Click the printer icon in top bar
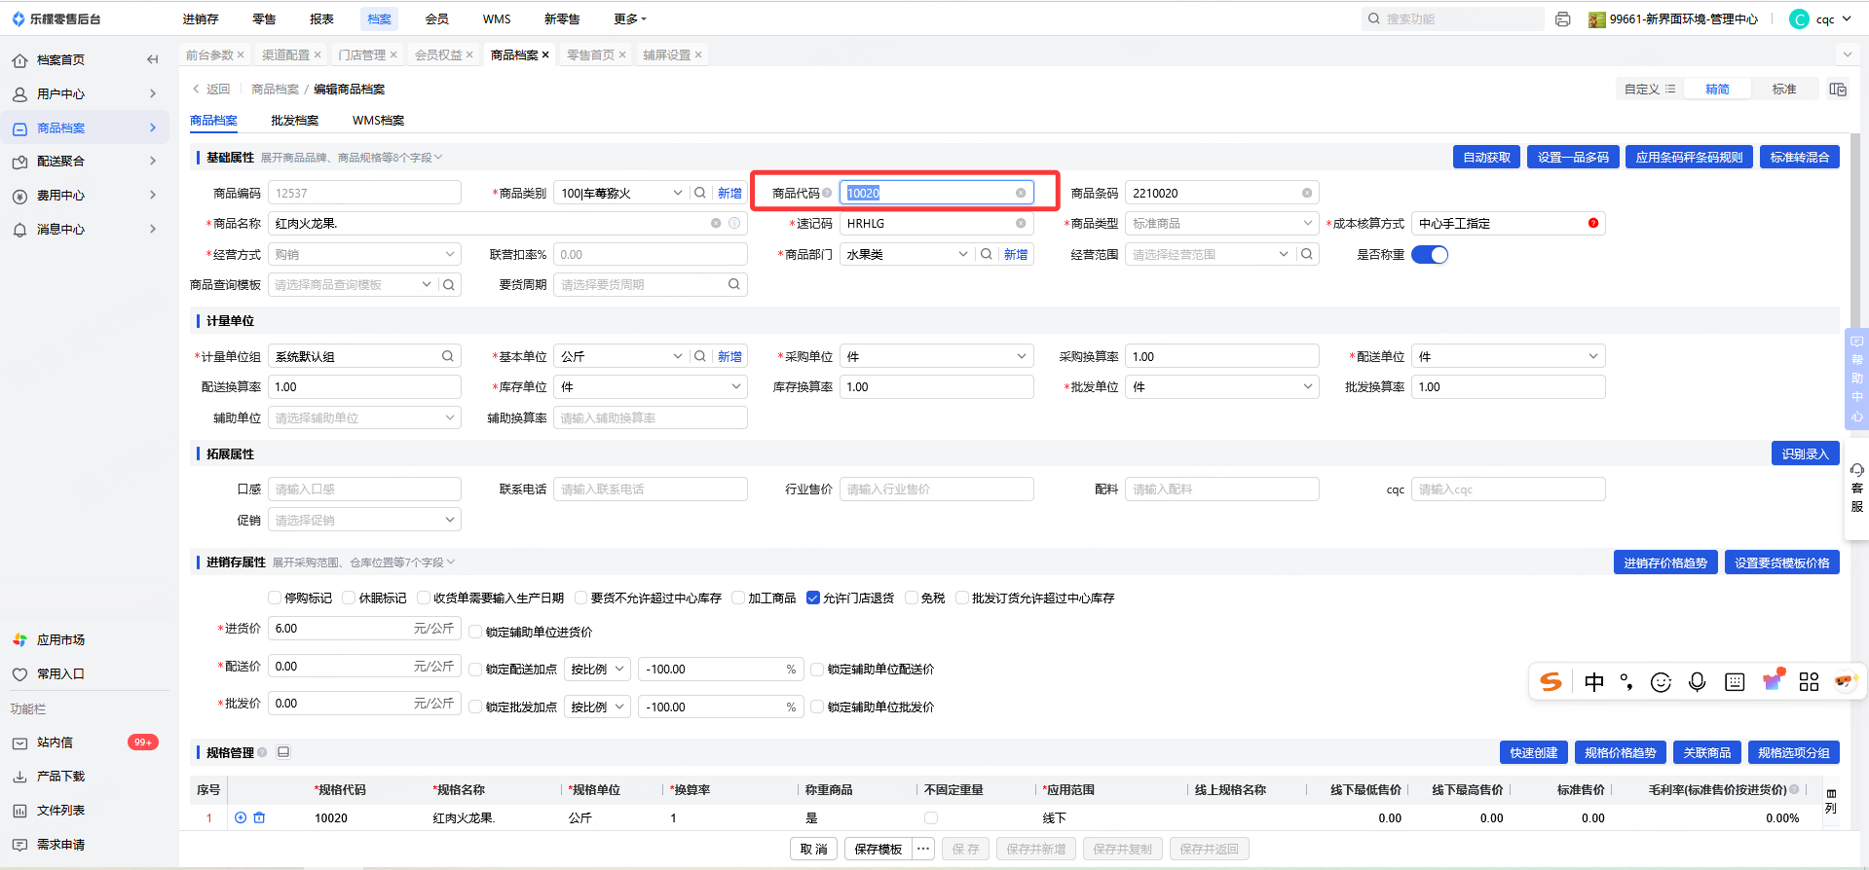 (x=1563, y=19)
